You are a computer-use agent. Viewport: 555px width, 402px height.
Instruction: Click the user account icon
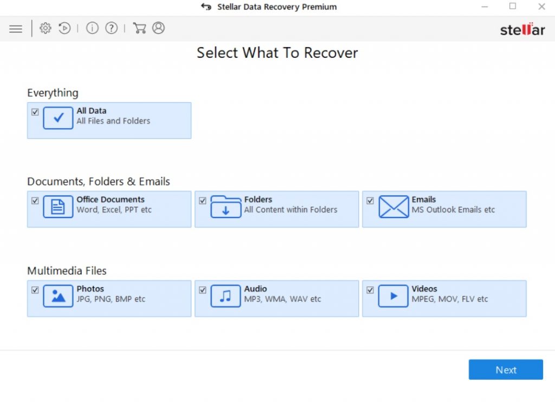[x=158, y=29]
